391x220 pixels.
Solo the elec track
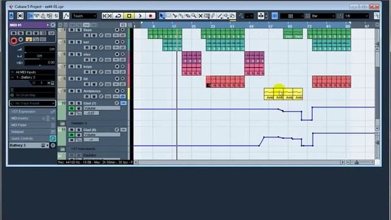click(x=78, y=54)
